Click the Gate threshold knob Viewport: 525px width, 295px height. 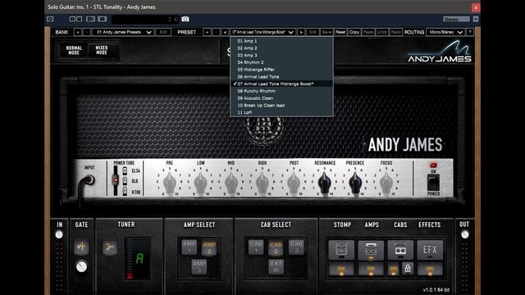(x=81, y=266)
